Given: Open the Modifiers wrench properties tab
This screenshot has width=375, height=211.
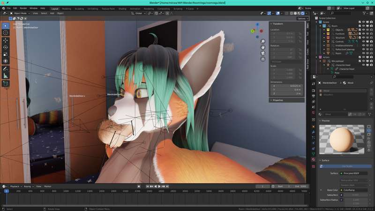Looking at the screenshot, I should (313, 132).
